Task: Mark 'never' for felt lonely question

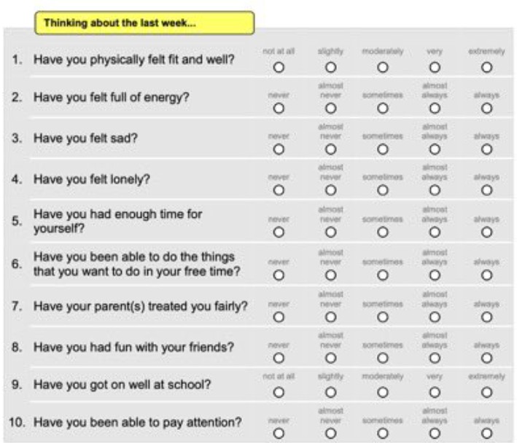Action: point(279,190)
